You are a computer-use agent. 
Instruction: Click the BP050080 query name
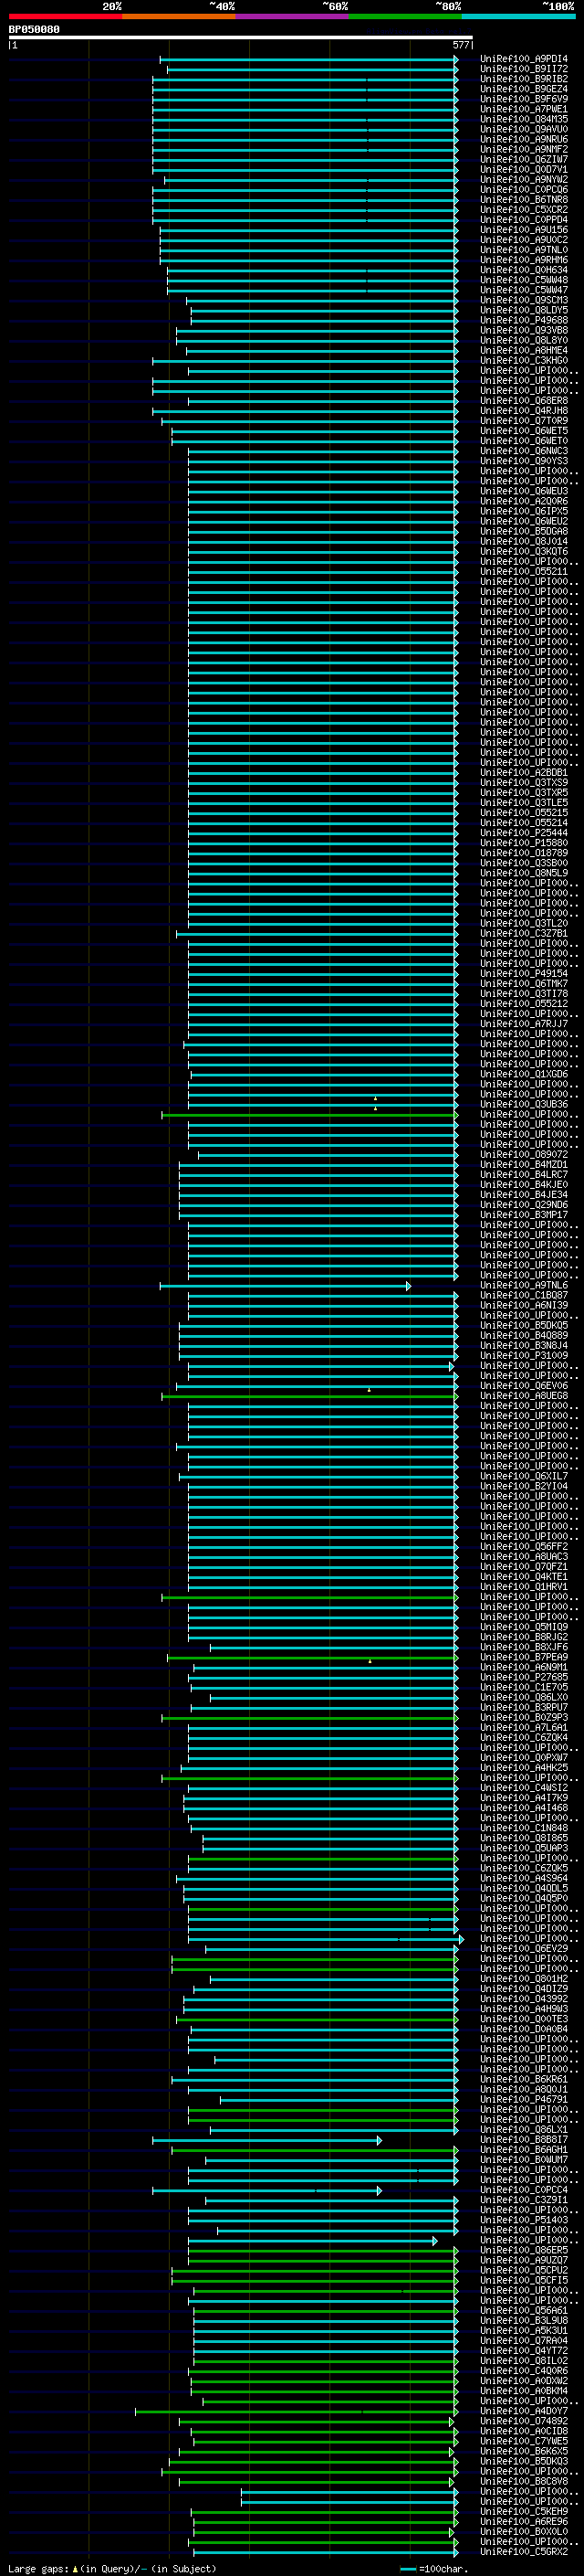pos(34,30)
